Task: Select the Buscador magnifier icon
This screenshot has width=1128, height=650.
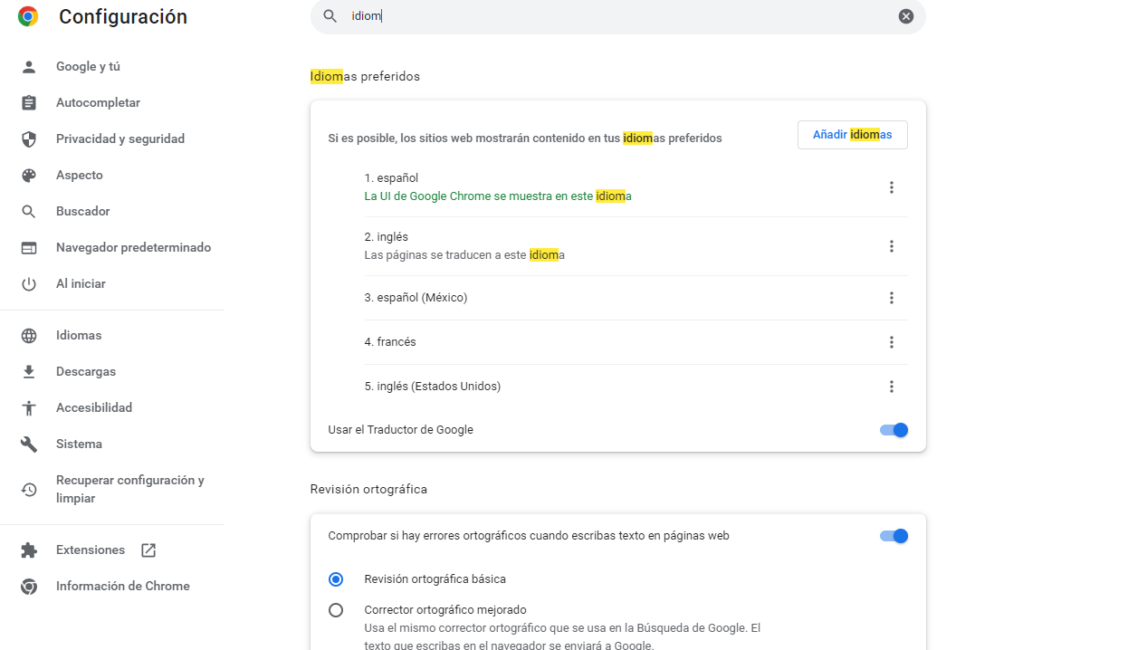Action: pyautogui.click(x=29, y=211)
